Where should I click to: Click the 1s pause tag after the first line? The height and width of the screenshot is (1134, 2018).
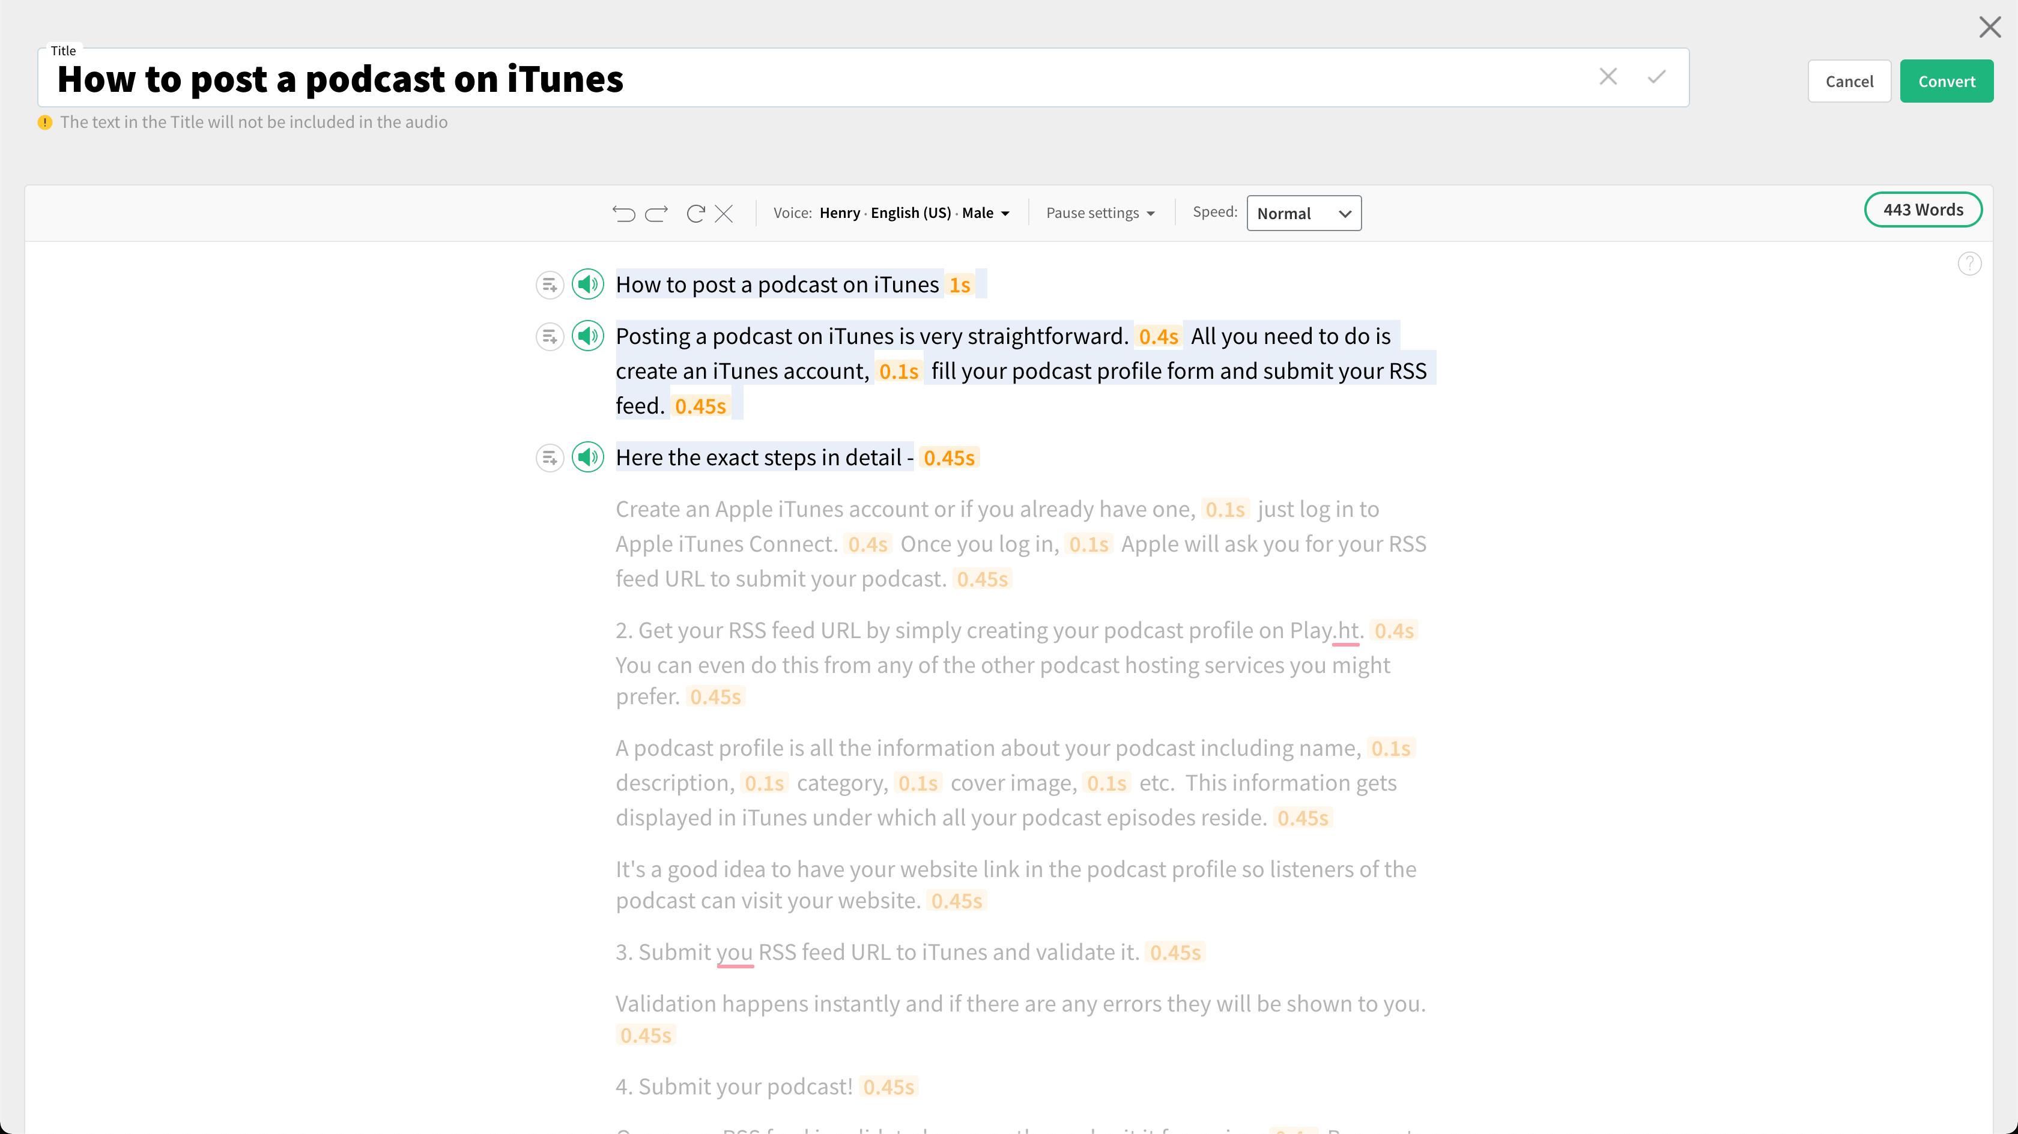click(x=960, y=285)
